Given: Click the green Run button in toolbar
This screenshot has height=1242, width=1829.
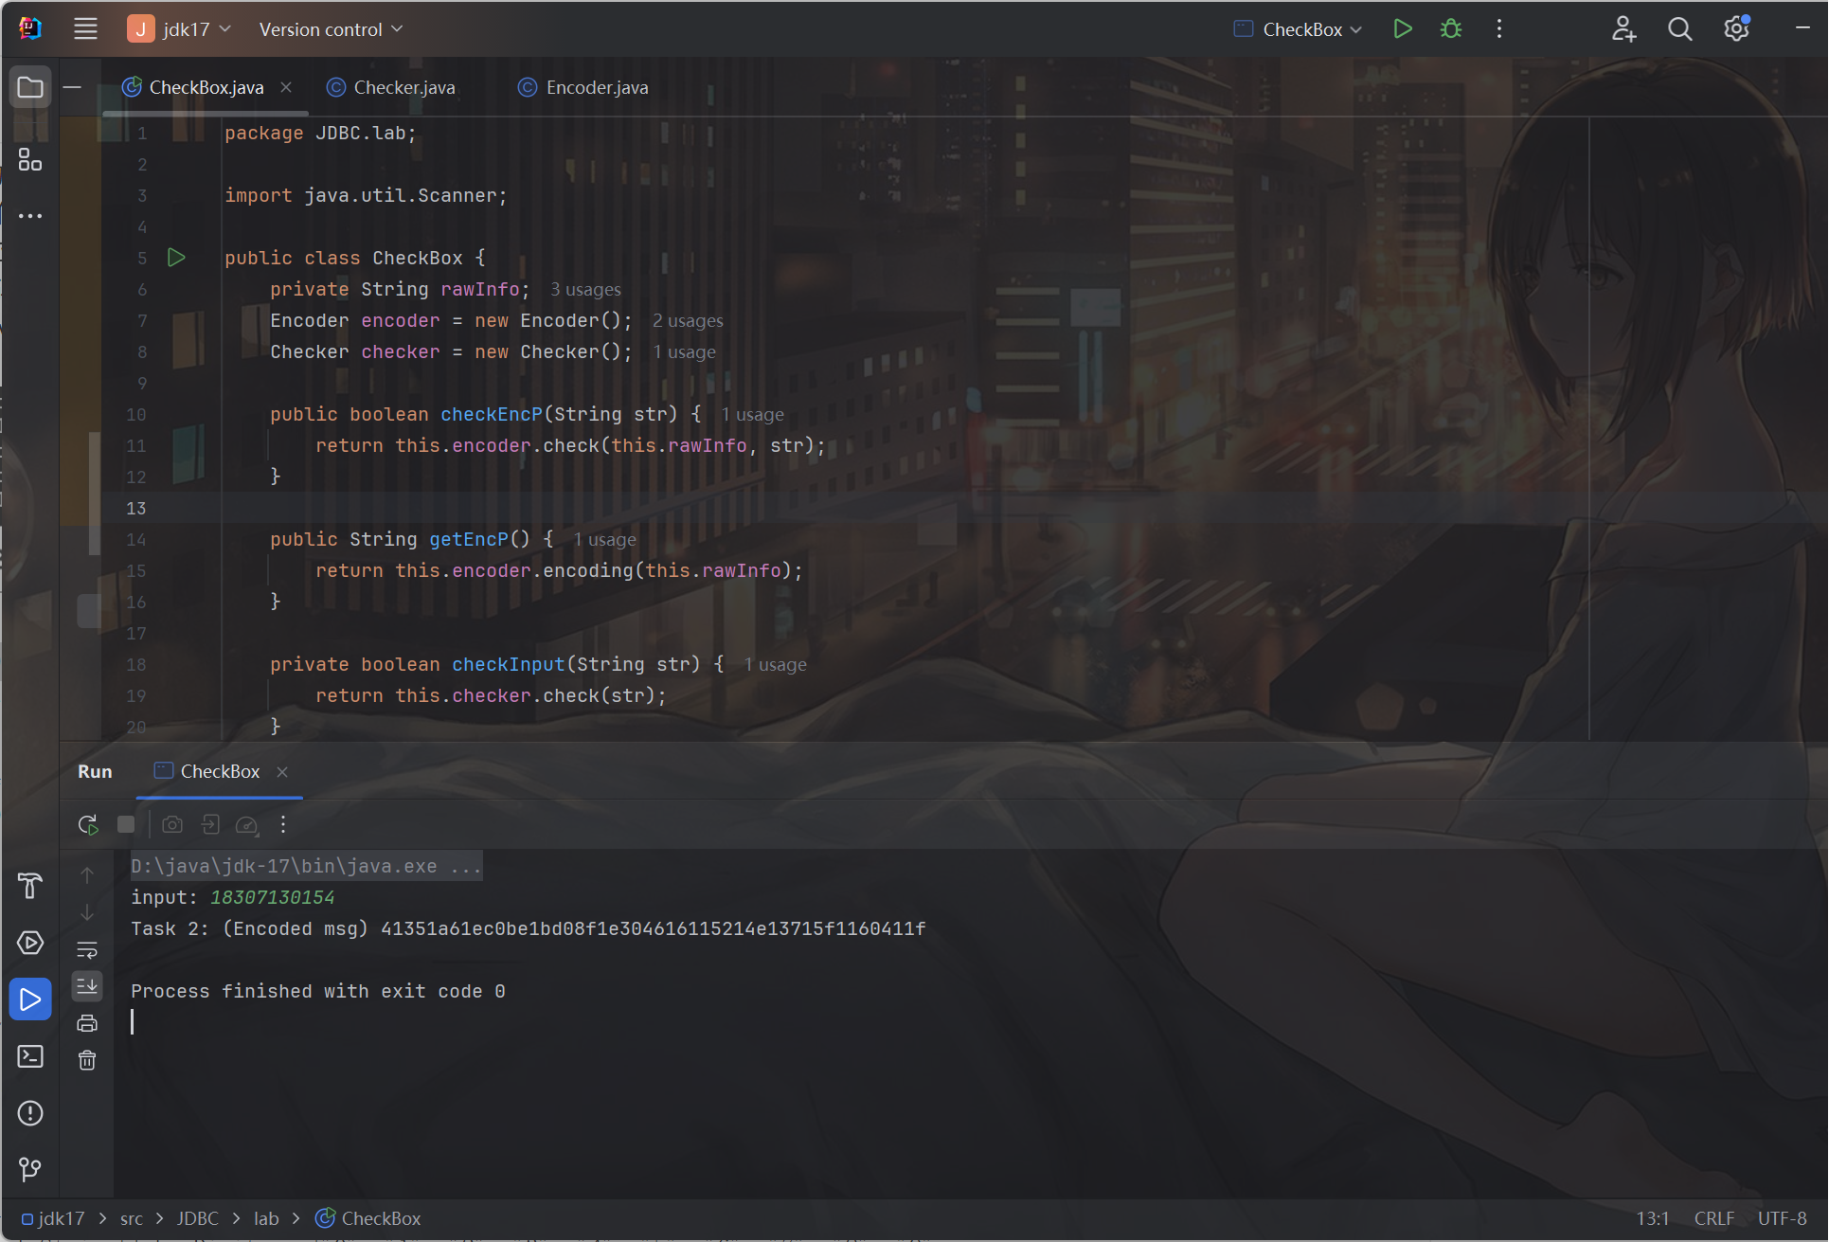Looking at the screenshot, I should 1403,29.
